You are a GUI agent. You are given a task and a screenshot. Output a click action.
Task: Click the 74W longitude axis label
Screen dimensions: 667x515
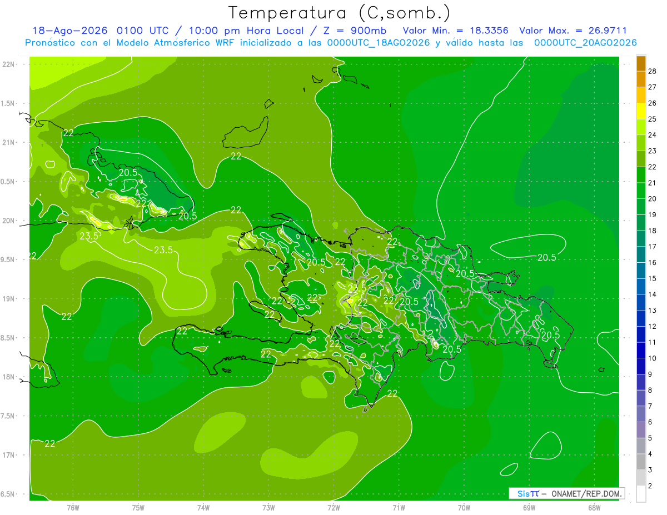pyautogui.click(x=203, y=508)
